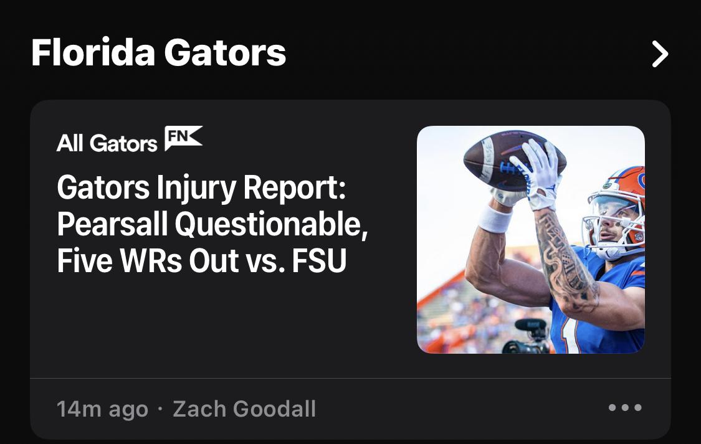
Task: Click the author name Zach Goodall
Action: (244, 409)
